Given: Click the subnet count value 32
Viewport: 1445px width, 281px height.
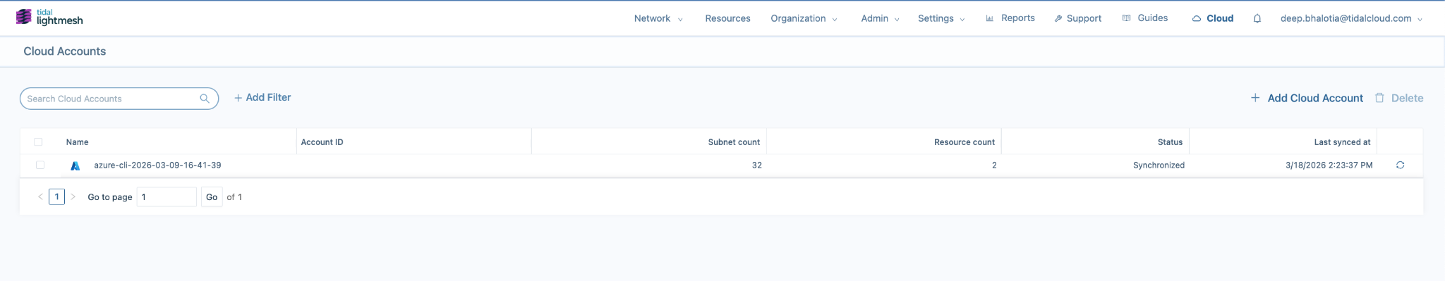Looking at the screenshot, I should 756,165.
